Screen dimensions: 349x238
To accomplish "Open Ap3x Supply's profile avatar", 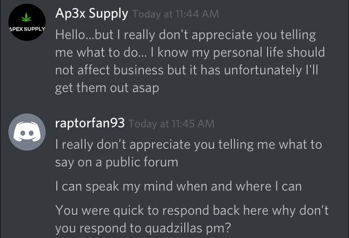I will 27,23.
